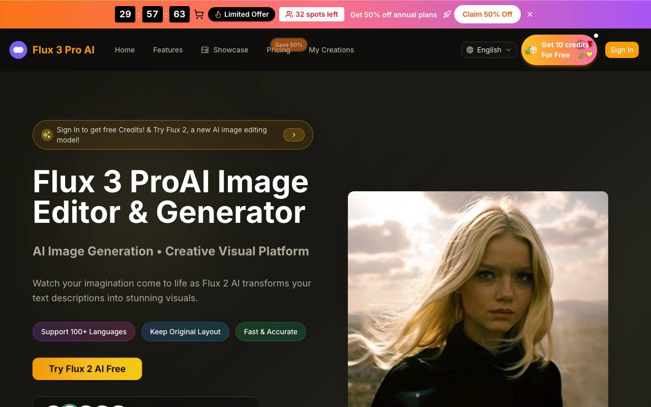Click Get 10 credits For Free button
Screen dimensions: 651x407
(559, 50)
